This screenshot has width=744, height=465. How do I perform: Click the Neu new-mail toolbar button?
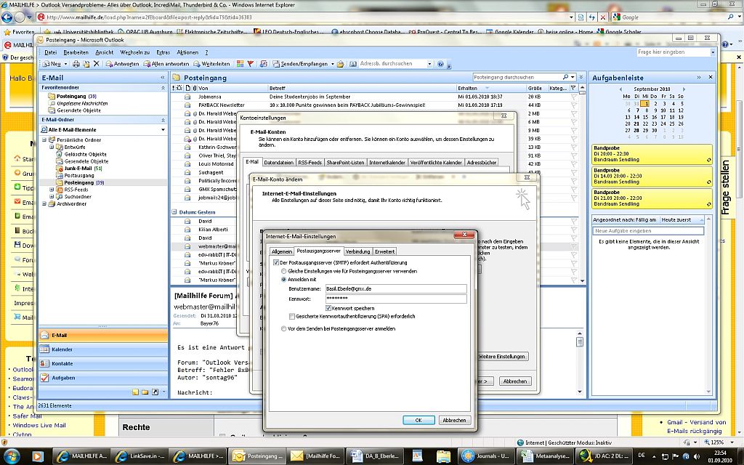tap(52, 64)
